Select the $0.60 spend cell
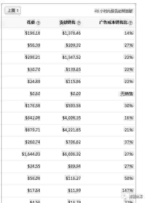Screen dimensions: 147x203 35,94
